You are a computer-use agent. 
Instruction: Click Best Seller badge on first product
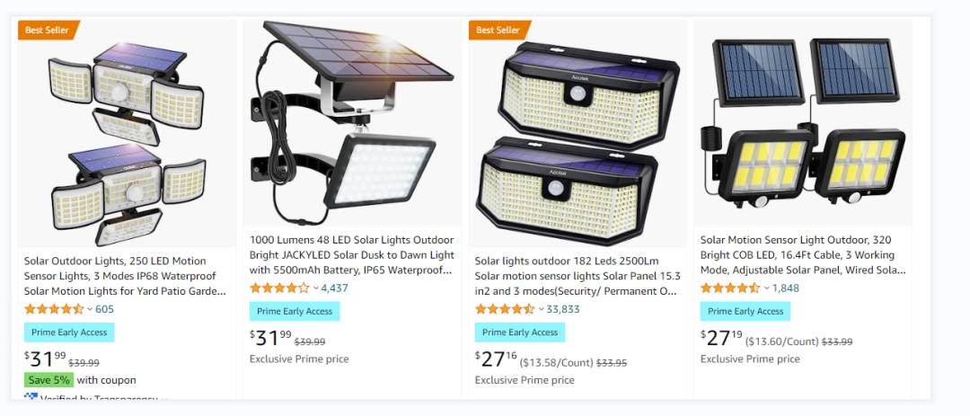48,30
